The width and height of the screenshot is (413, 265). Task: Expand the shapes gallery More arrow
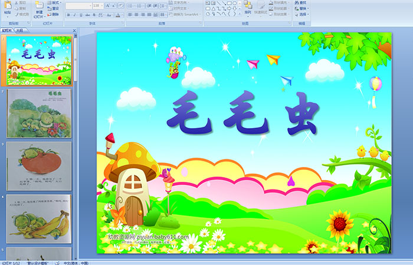[x=240, y=14]
